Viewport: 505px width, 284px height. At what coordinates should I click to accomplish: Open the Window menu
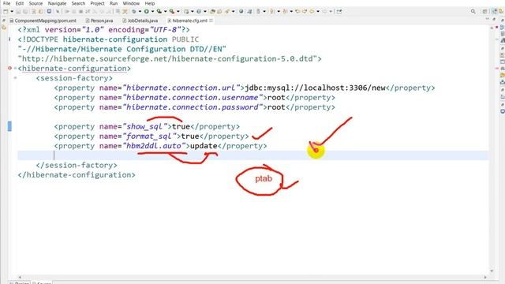131,3
